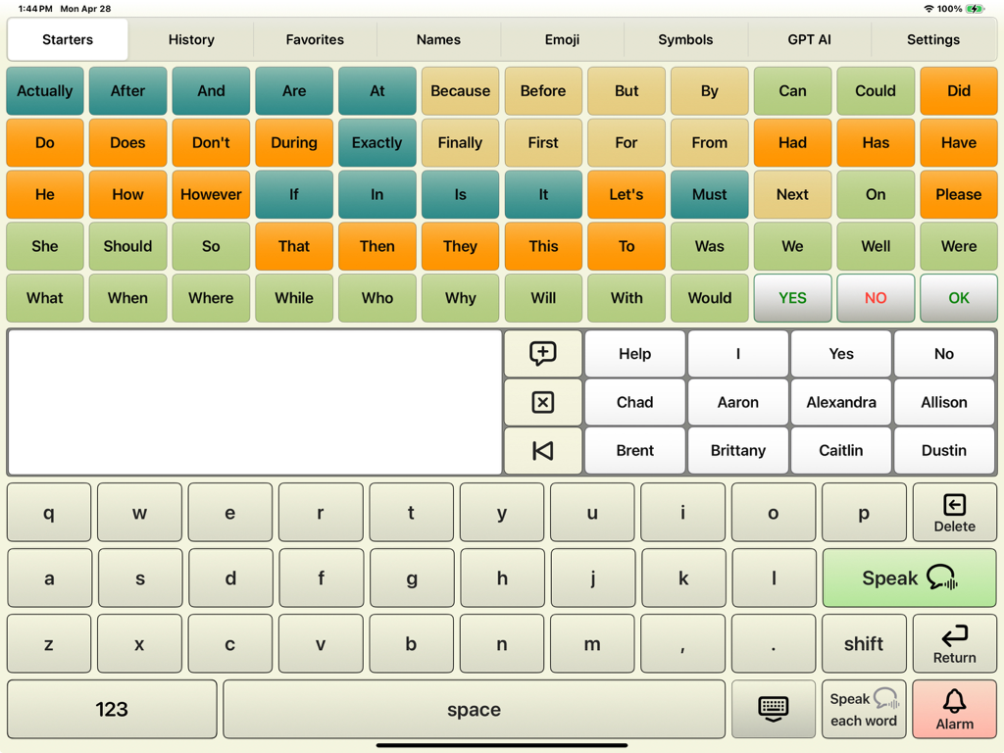This screenshot has width=1004, height=753.
Task: Tap the Help quick phrase
Action: (x=634, y=354)
